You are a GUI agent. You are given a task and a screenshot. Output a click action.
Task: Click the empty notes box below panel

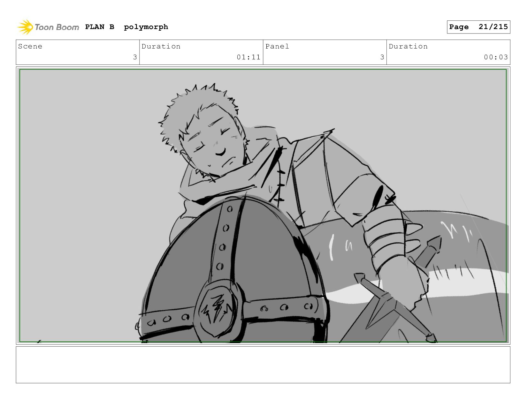(263, 365)
